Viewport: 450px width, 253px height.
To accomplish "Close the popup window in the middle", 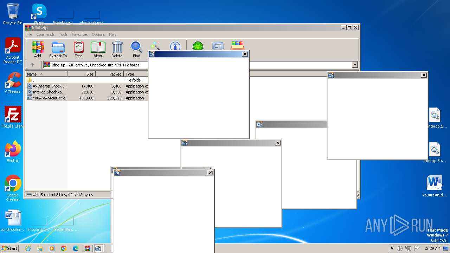I will point(278,143).
